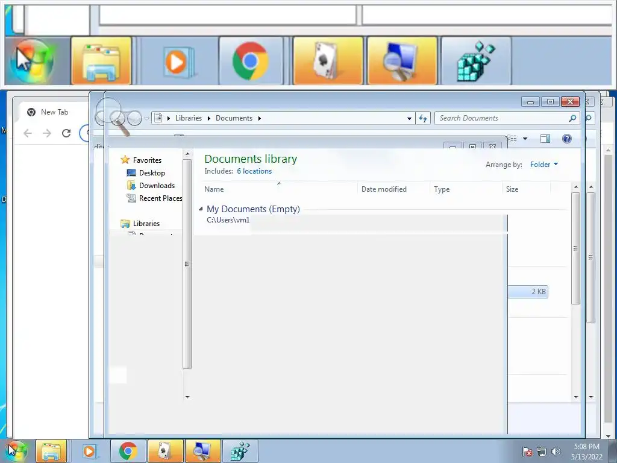617x463 pixels.
Task: Click Chrome's back arrow button
Action: pyautogui.click(x=28, y=133)
